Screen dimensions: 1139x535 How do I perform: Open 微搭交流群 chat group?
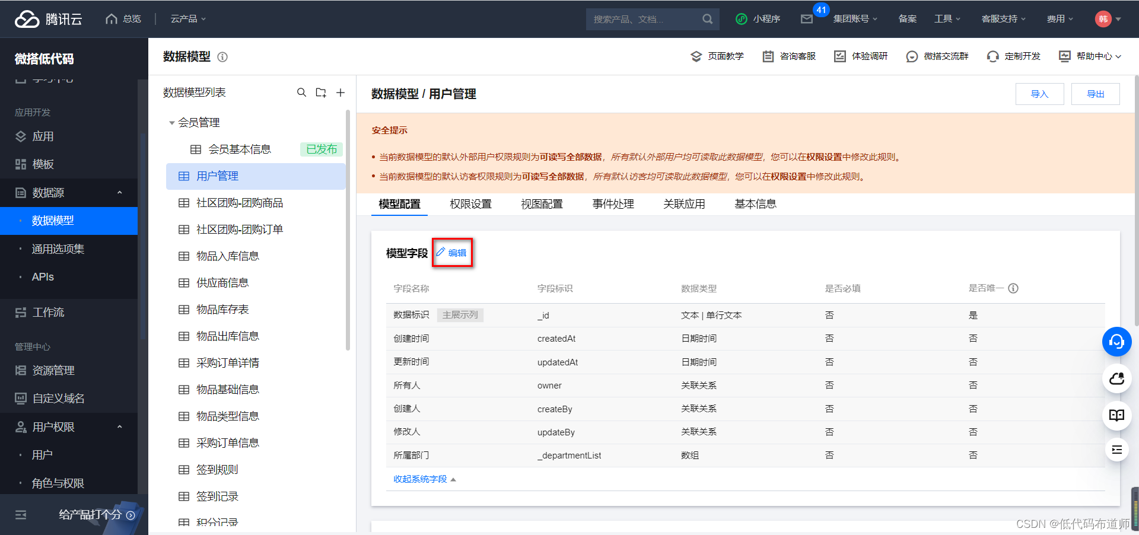(x=937, y=56)
